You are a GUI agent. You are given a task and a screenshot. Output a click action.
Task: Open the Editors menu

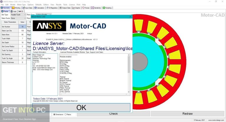[46, 5]
